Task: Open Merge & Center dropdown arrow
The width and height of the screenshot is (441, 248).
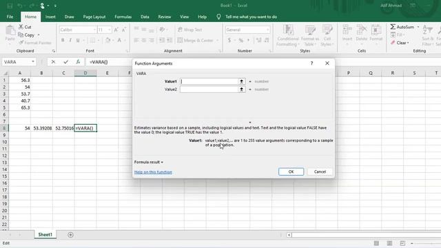Action: coord(218,41)
